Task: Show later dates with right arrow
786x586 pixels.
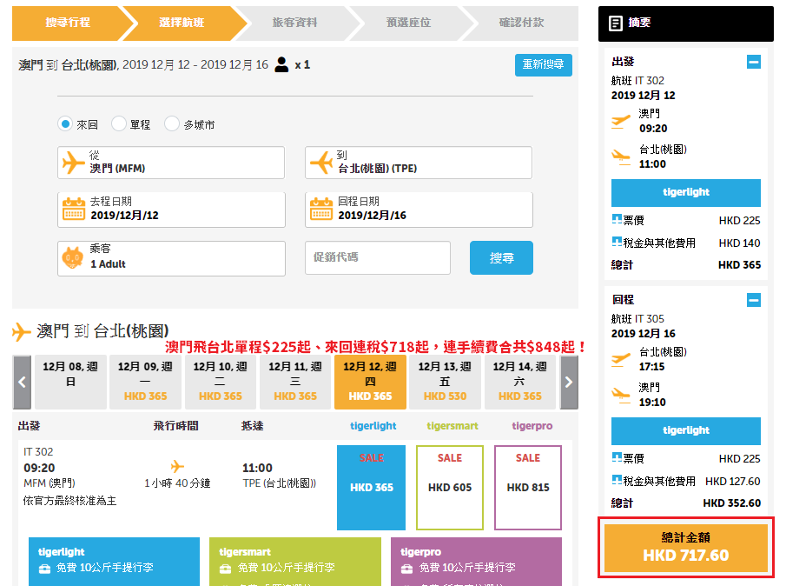Action: click(x=569, y=383)
